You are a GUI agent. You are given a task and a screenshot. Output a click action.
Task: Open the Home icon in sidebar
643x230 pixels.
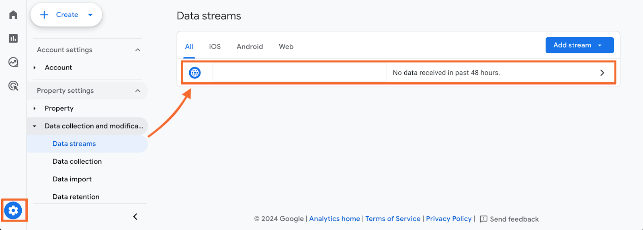tap(13, 15)
